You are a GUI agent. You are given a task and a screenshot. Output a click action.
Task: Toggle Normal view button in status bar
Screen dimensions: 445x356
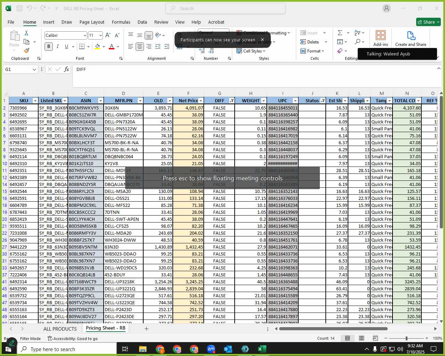347,338
